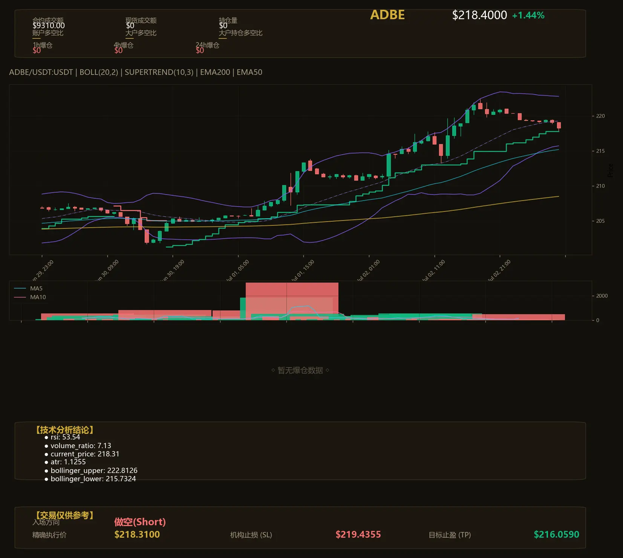The width and height of the screenshot is (623, 558).
Task: Click the 220 price axis label
Action: tap(600, 116)
